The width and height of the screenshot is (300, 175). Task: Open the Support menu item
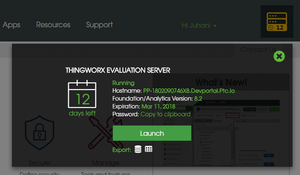(x=100, y=25)
